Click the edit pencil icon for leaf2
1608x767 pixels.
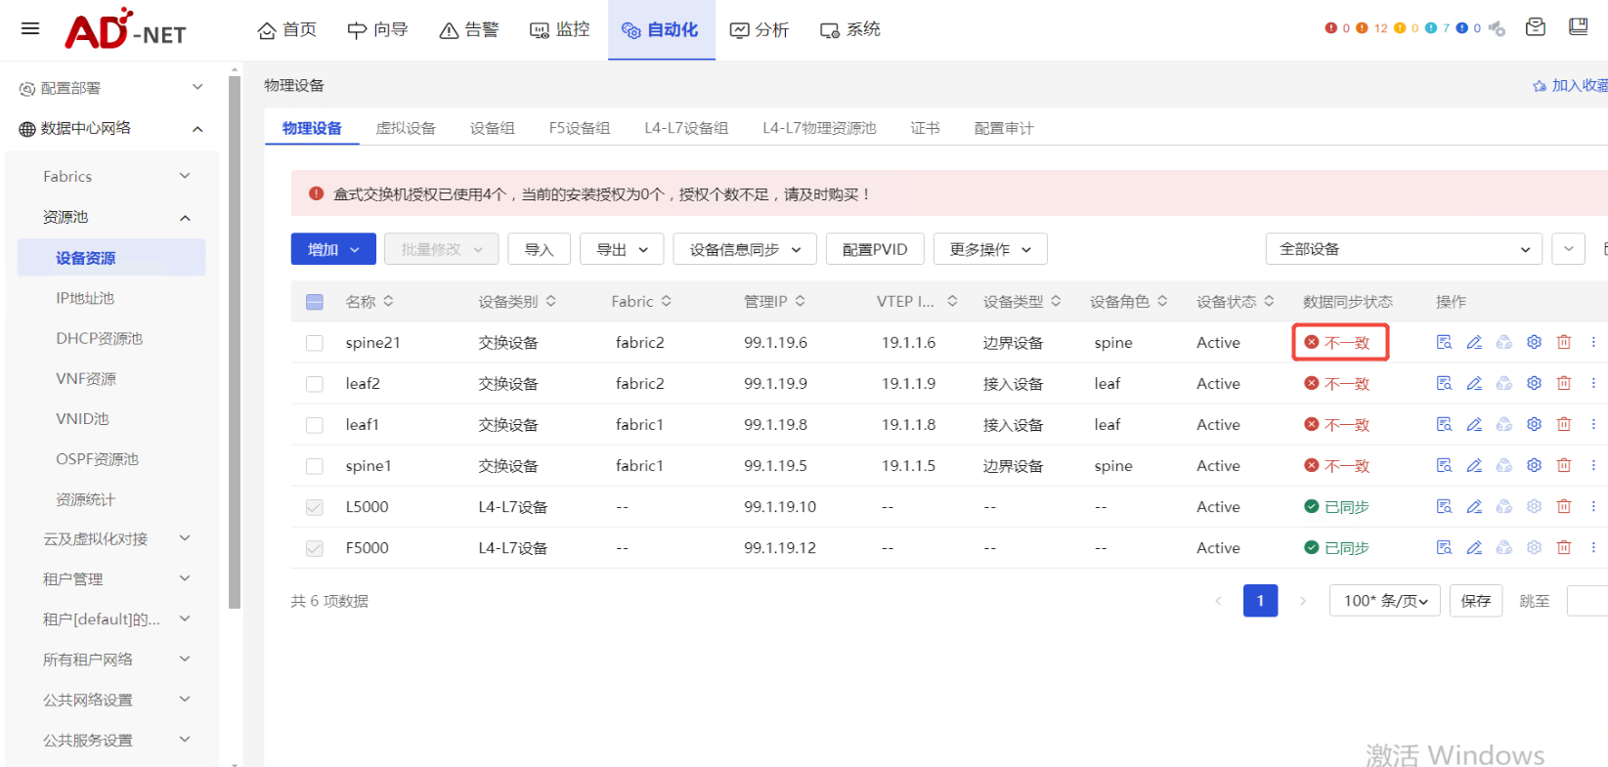coord(1474,383)
